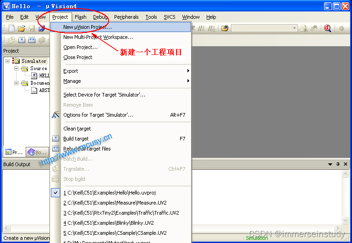Click Build Output scrollbar down arrow

point(345,220)
